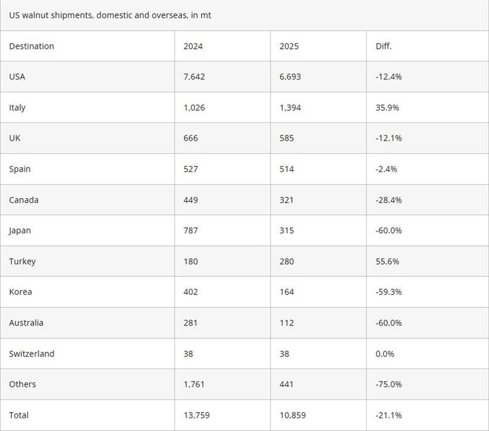The width and height of the screenshot is (489, 431).
Task: Click the Others 2024 value 1,761
Action: 194,385
